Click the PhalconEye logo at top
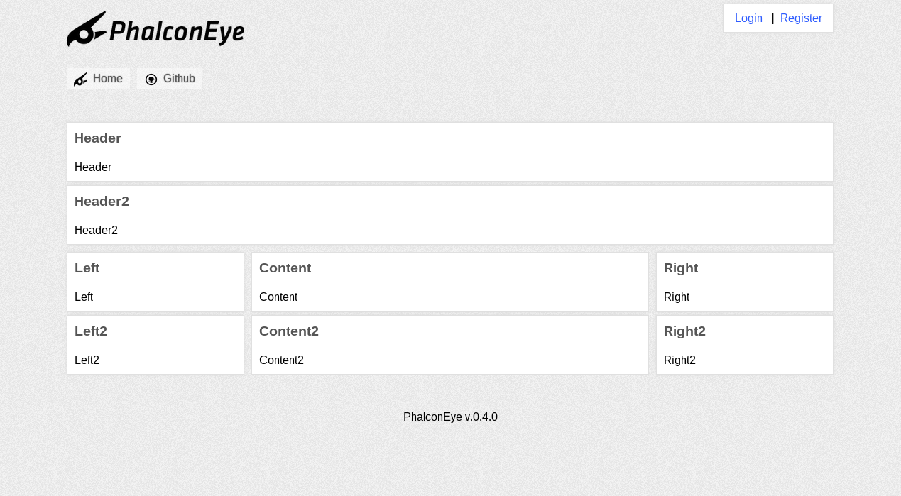Viewport: 901px width, 496px height. 155,29
